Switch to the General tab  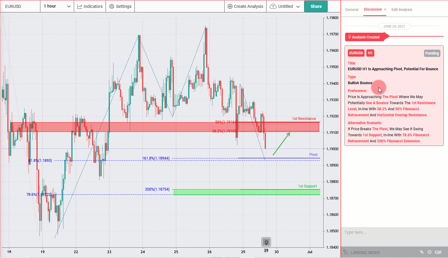352,10
